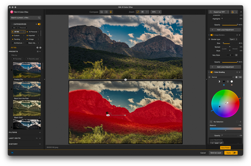This screenshot has width=251, height=166.
Task: Open options menu for Vintage category
Action: pyautogui.click(x=38, y=39)
